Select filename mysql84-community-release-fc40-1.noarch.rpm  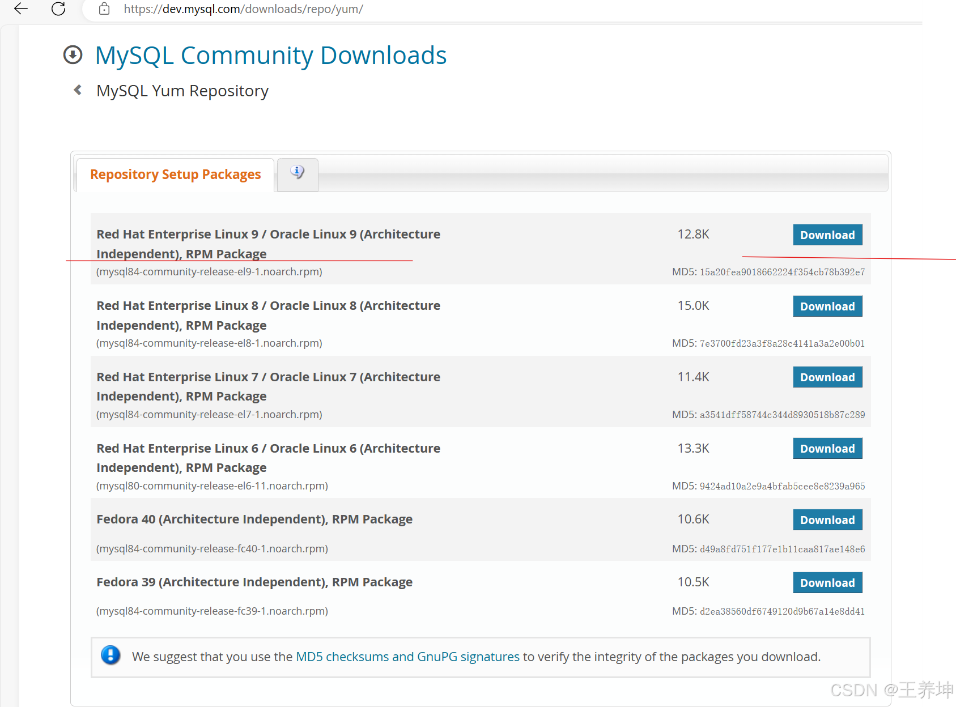(x=212, y=549)
